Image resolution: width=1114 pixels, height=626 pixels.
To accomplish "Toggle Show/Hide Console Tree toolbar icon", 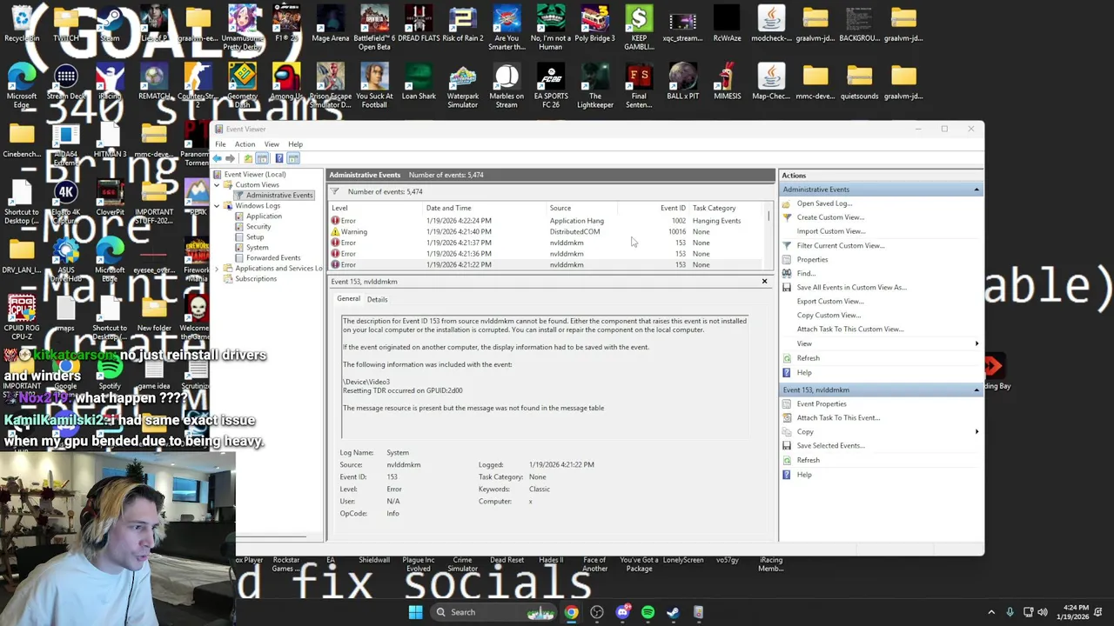I will (x=262, y=158).
